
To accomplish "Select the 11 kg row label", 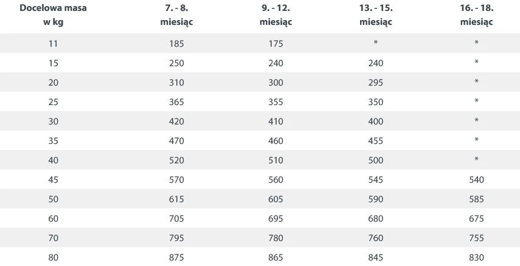I will pyautogui.click(x=53, y=44).
